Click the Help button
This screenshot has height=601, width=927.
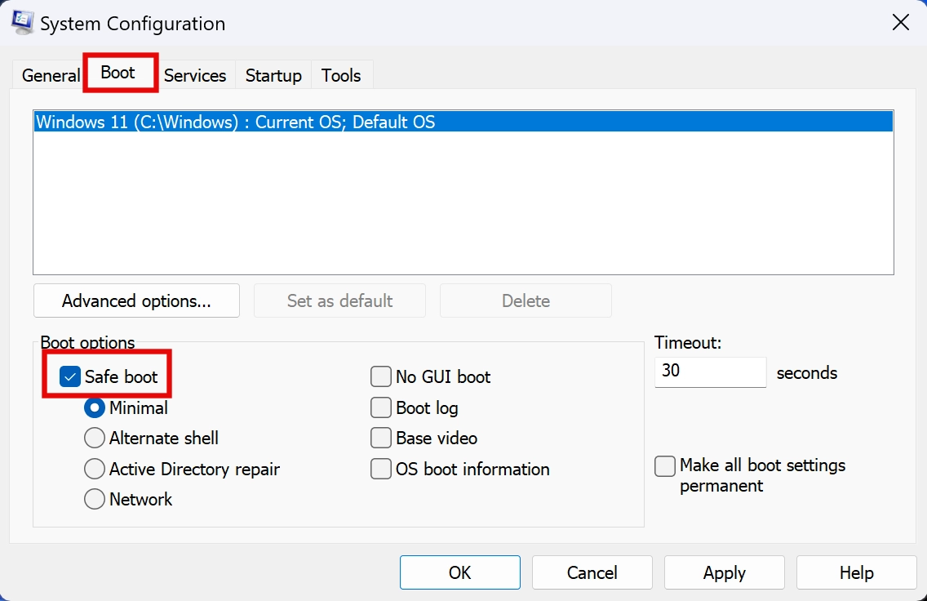pyautogui.click(x=855, y=572)
